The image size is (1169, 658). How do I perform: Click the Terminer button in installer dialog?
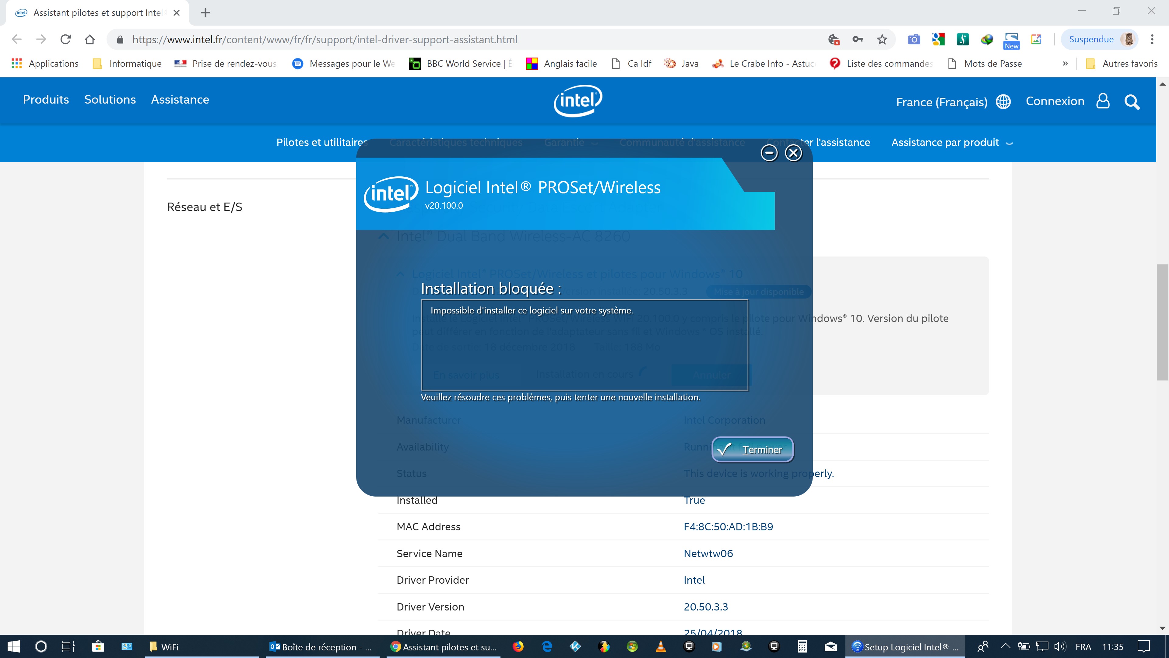pyautogui.click(x=753, y=450)
